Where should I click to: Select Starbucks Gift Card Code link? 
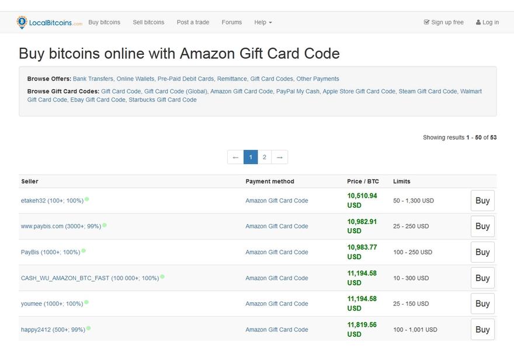point(162,100)
